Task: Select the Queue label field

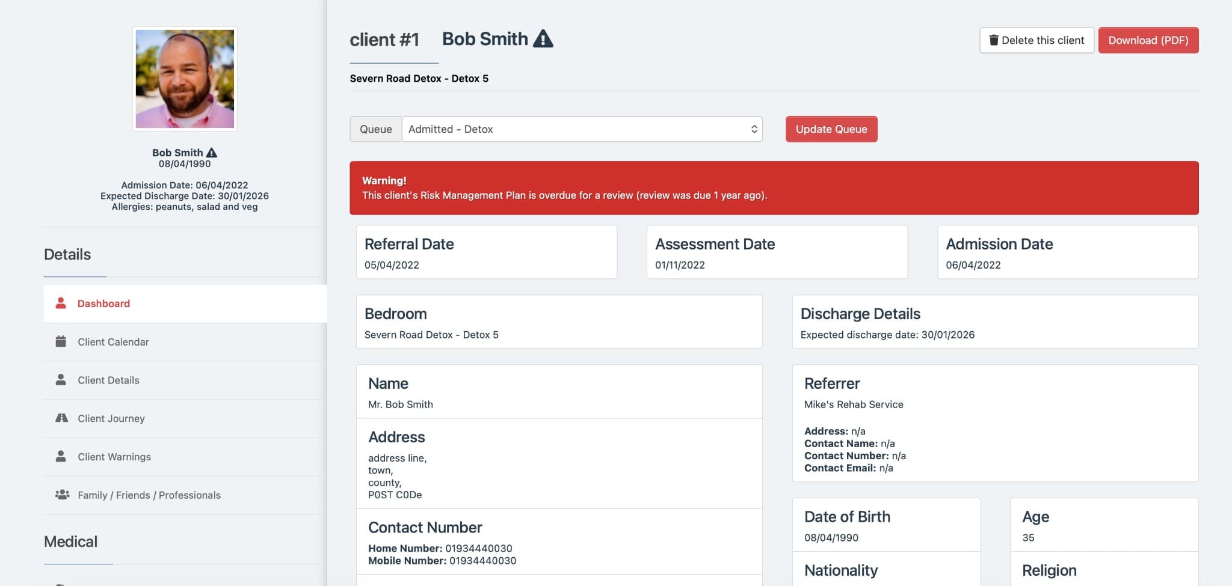Action: click(375, 129)
